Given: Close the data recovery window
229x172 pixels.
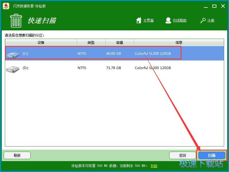Looking at the screenshot, I should 223,6.
